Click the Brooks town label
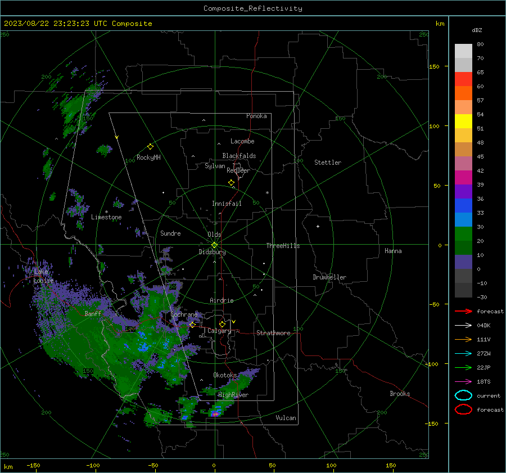 tap(400, 394)
